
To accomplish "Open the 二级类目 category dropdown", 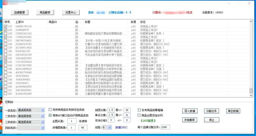I will click(x=31, y=116).
